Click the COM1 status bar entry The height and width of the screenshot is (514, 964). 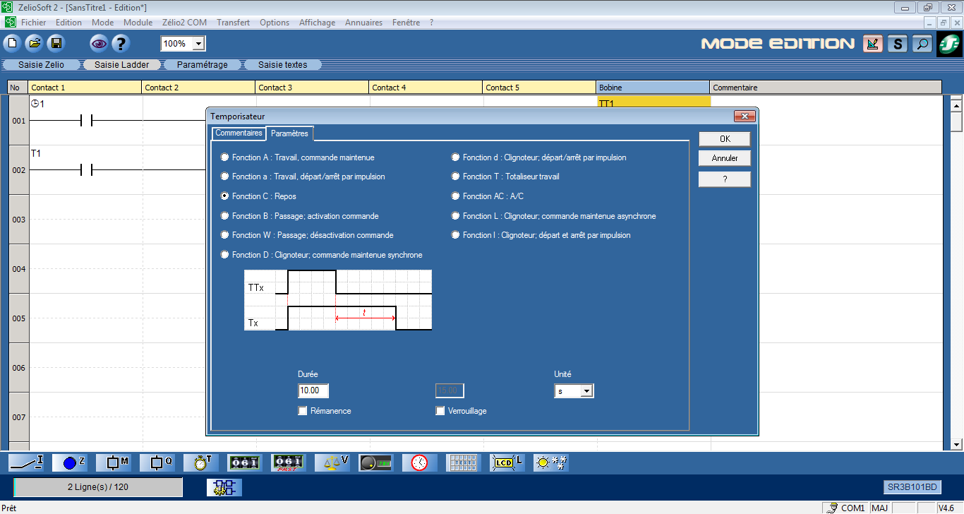[x=845, y=508]
